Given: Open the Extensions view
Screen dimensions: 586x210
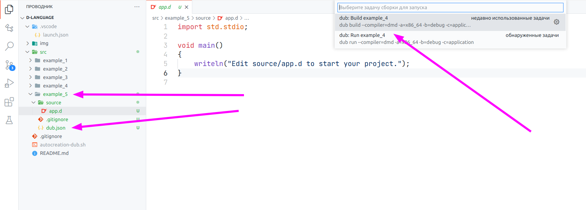Looking at the screenshot, I should pyautogui.click(x=9, y=102).
